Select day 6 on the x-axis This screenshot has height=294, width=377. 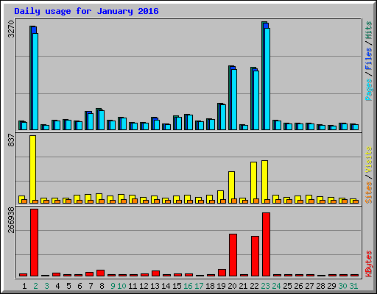80,286
